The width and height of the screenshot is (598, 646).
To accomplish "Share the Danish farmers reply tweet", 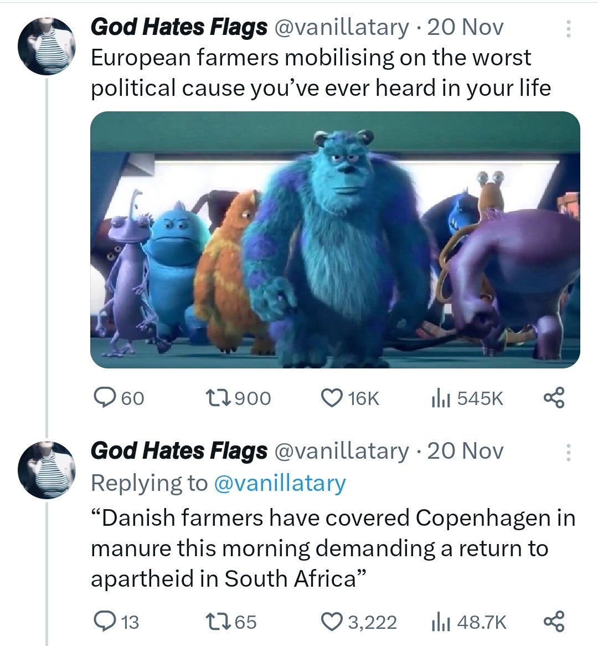I will tap(554, 621).
